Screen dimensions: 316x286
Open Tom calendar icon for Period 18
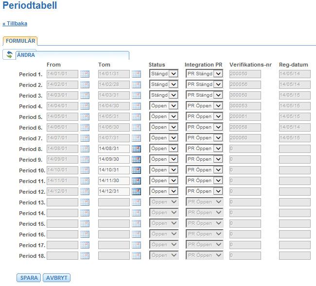click(137, 255)
